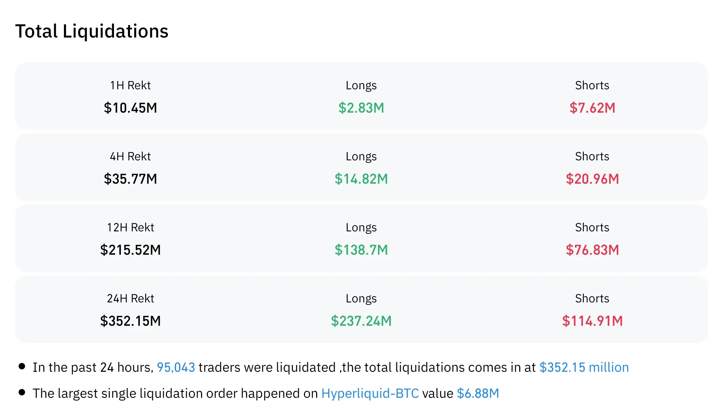Click the "24H Rekt" label

coord(130,298)
